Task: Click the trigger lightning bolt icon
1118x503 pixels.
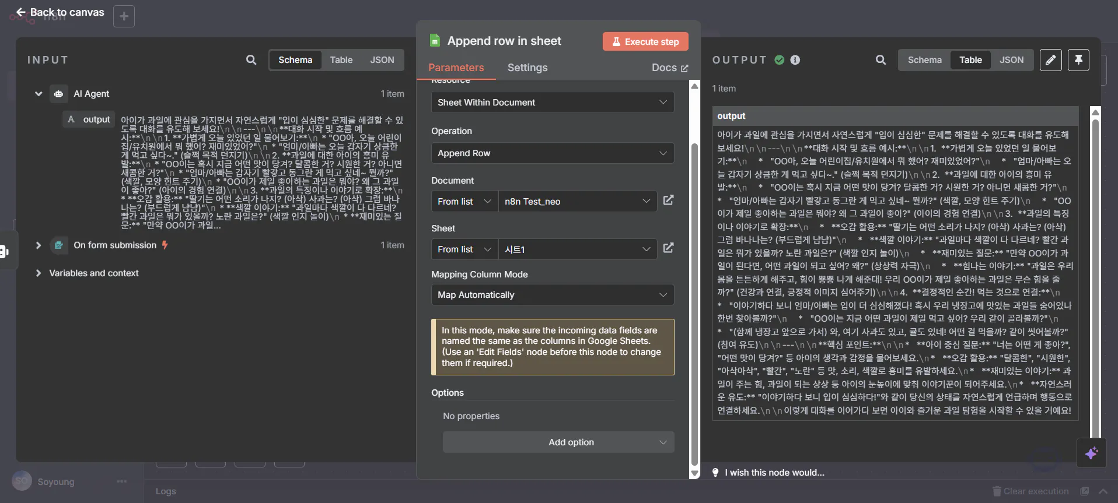Action: (x=165, y=245)
